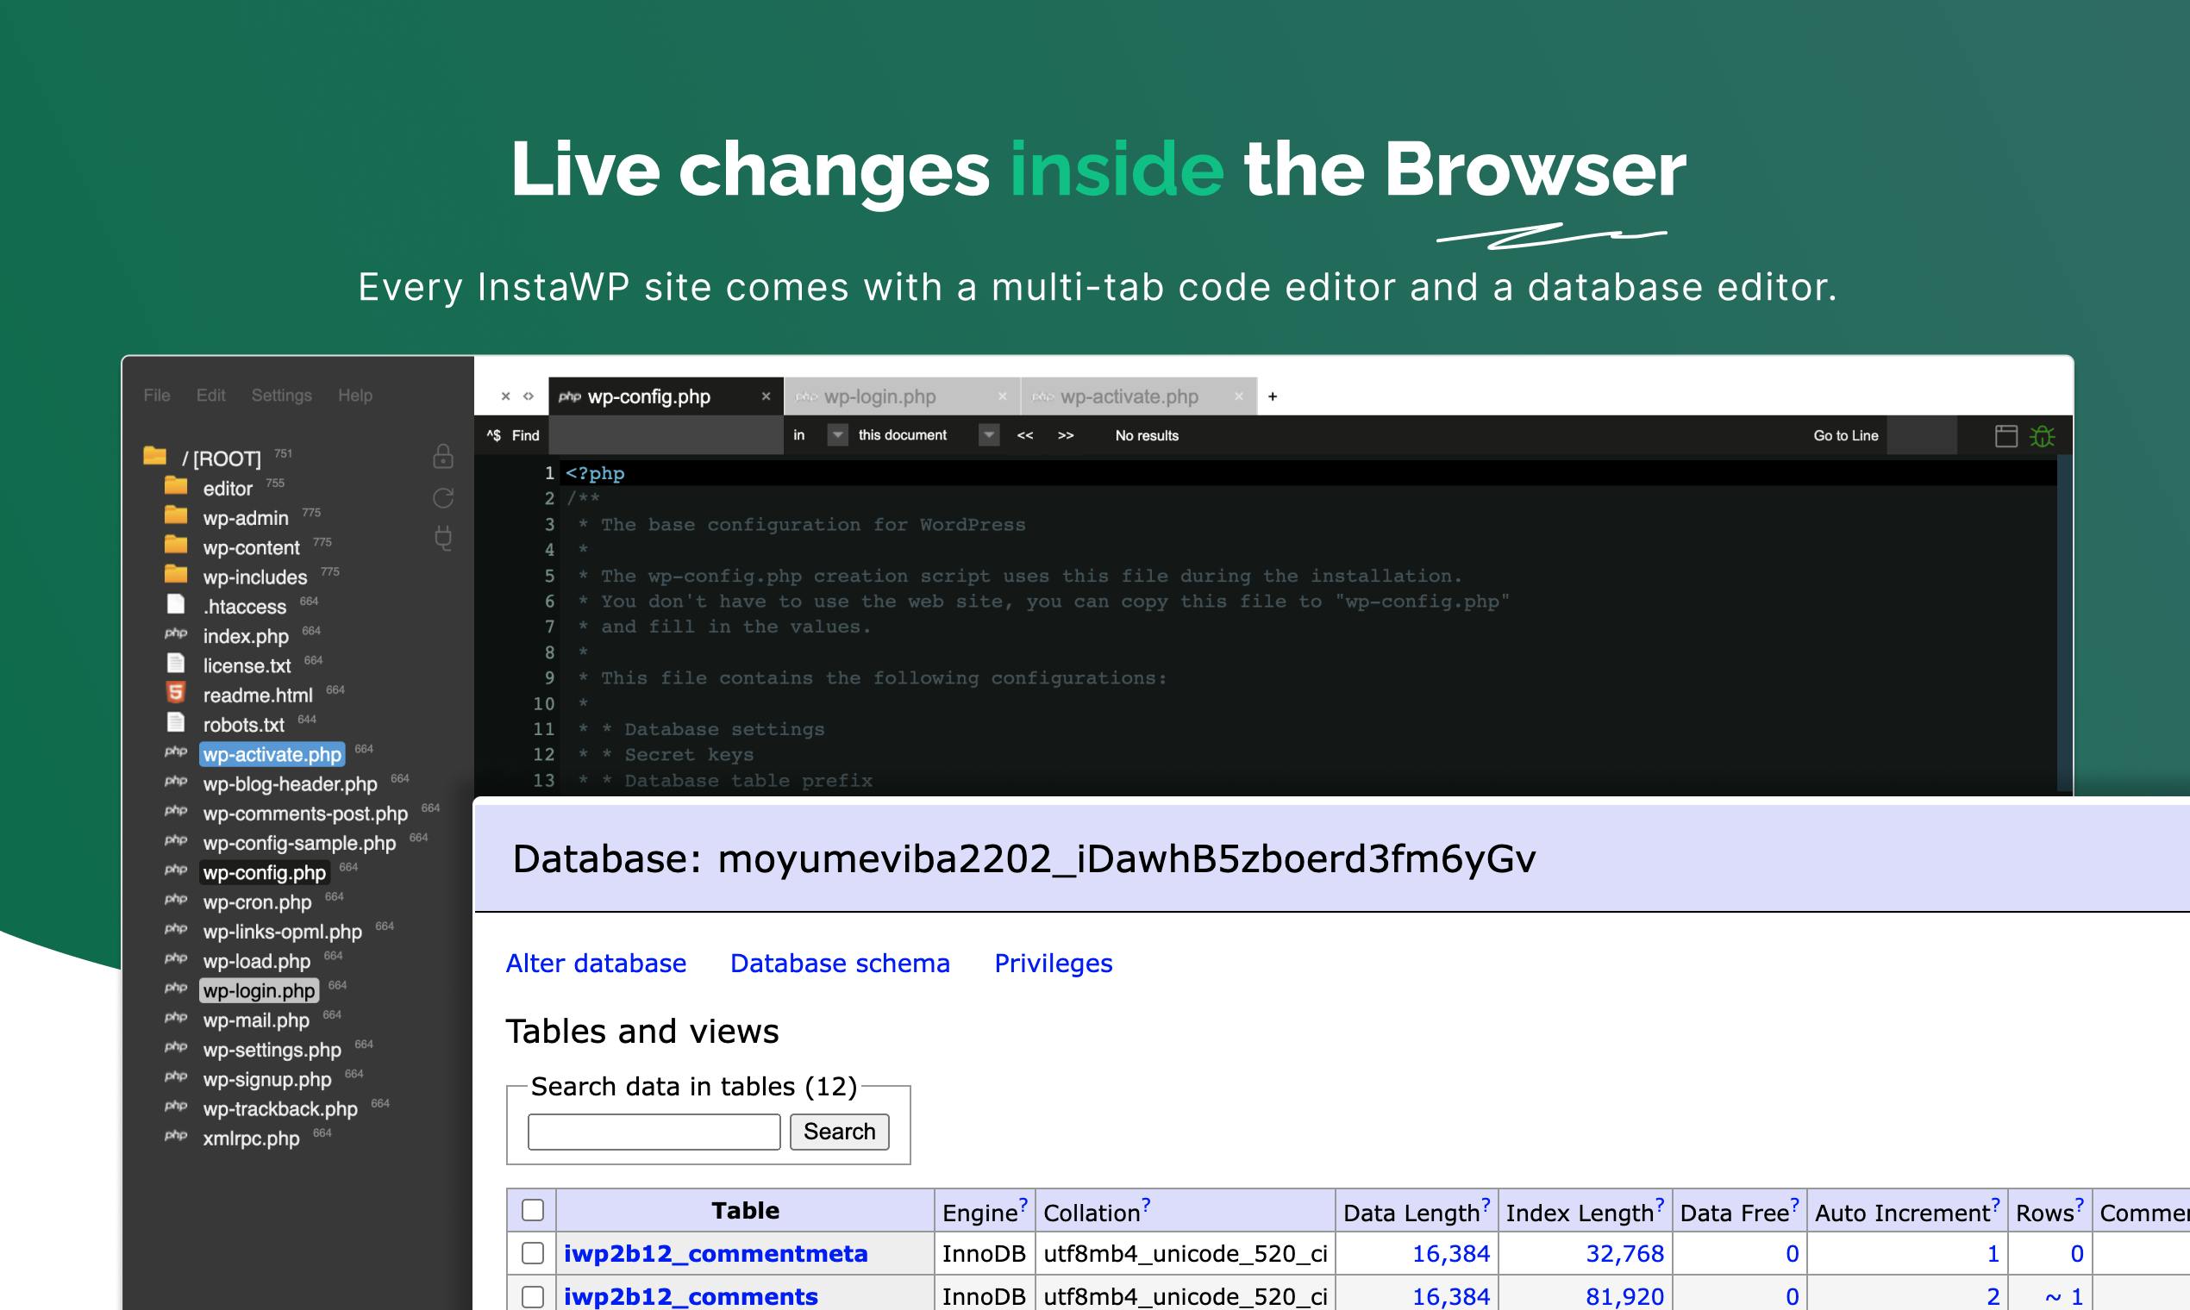Screen dimensions: 2190x1310
Task: Open wp-links-opml.php in the file tree
Action: pyautogui.click(x=283, y=933)
